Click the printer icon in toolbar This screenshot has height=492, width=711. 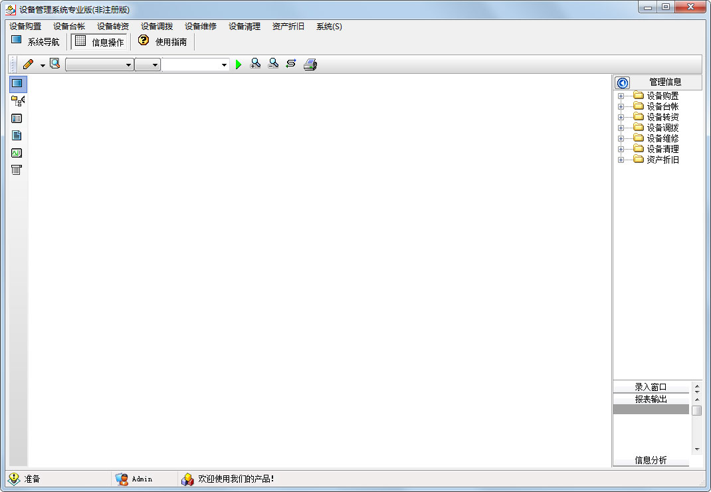[310, 64]
